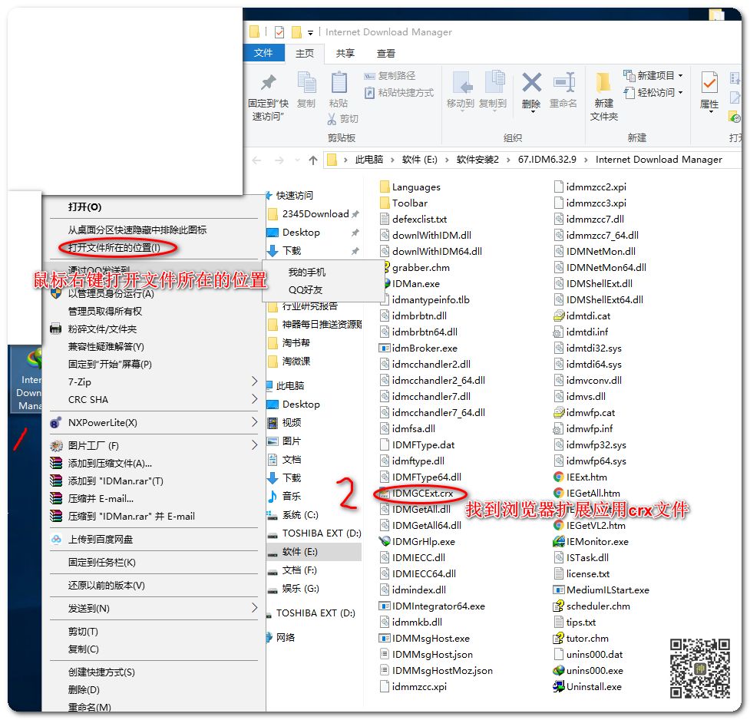The height and width of the screenshot is (720, 750).
Task: Click the Copy to (复制到) icon
Action: coord(494,82)
